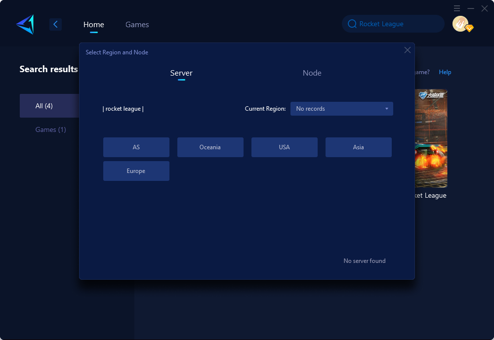Select the All (4) filter
This screenshot has width=494, height=340.
(x=49, y=106)
